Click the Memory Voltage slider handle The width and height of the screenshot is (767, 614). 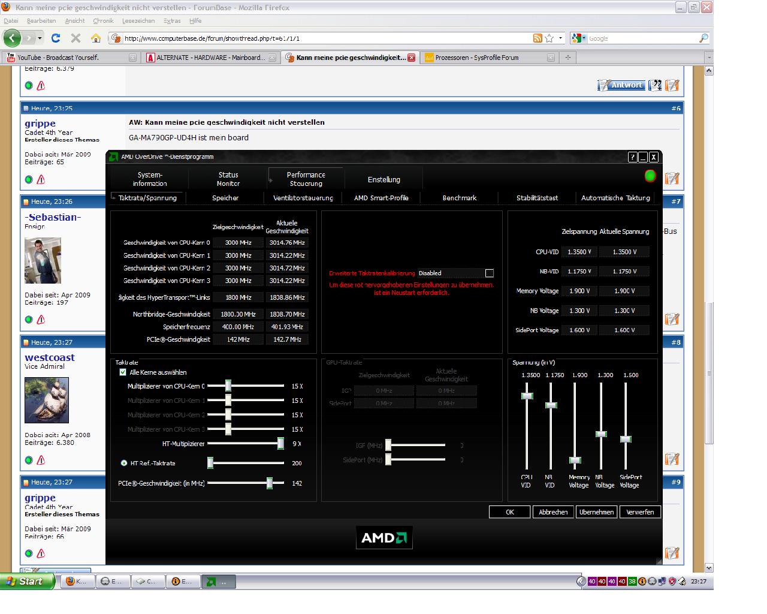pos(575,460)
